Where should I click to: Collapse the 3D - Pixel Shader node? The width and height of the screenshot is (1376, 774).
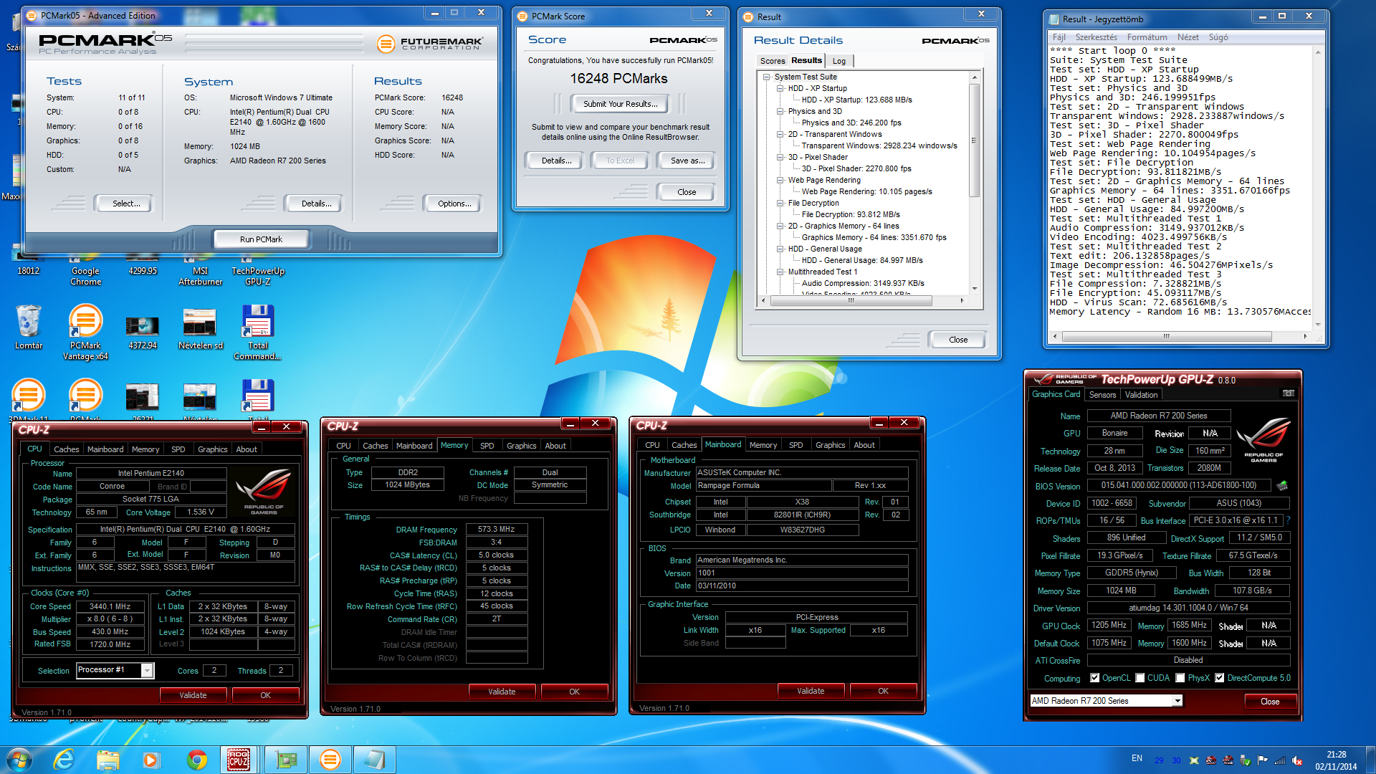point(780,157)
